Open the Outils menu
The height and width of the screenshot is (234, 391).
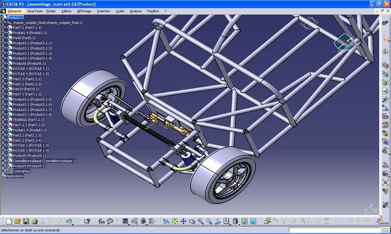pyautogui.click(x=120, y=11)
